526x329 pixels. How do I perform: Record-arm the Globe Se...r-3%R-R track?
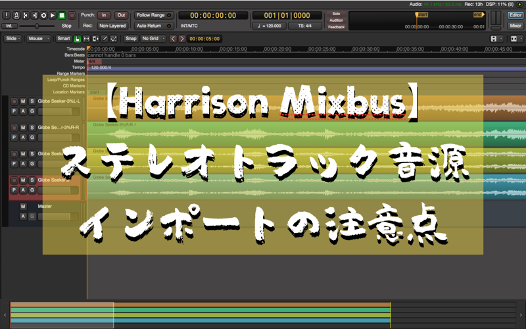14,128
